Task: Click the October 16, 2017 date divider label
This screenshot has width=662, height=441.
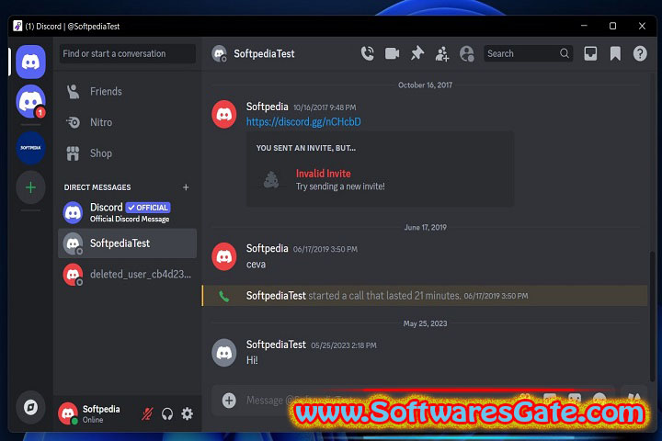Action: point(425,85)
